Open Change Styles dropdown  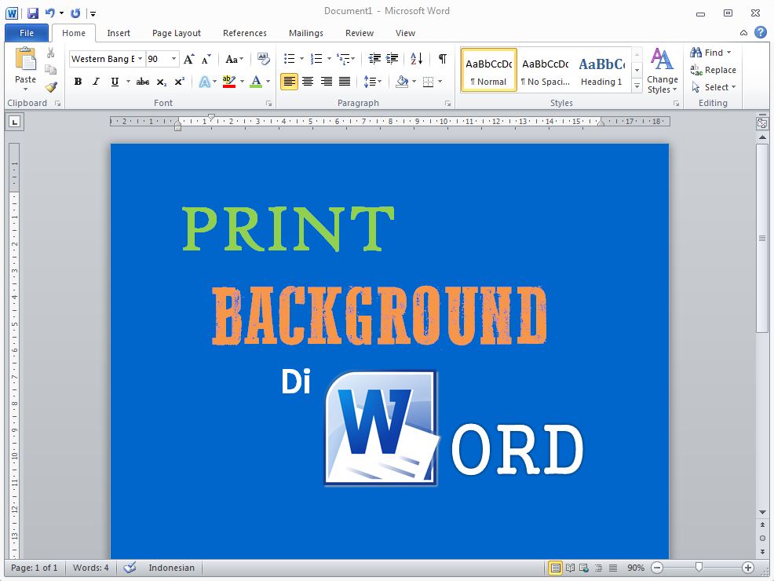(x=662, y=71)
